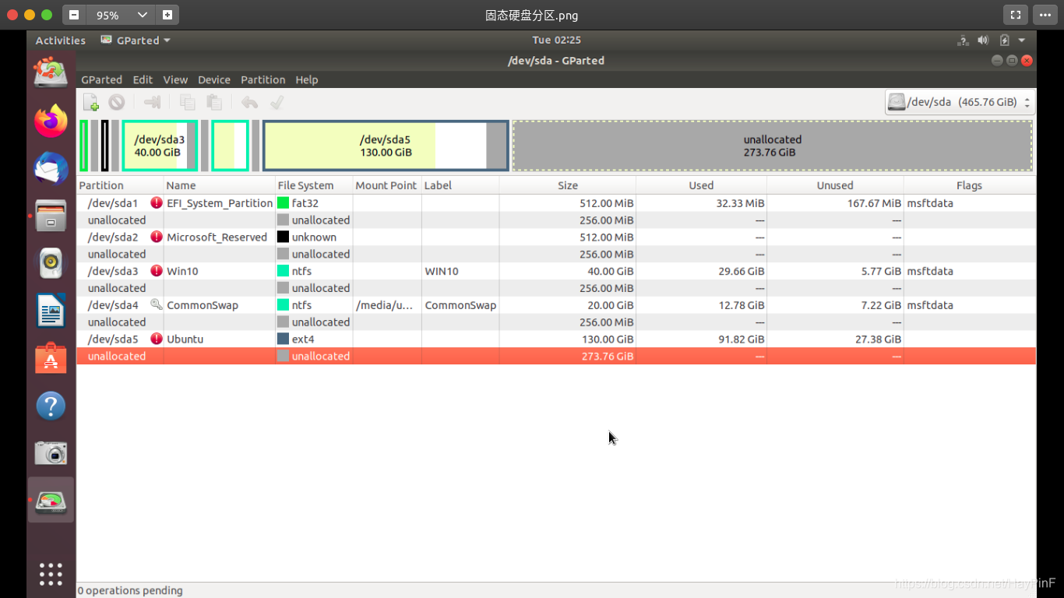Click the more options ellipsis button
This screenshot has width=1064, height=598.
click(x=1045, y=15)
